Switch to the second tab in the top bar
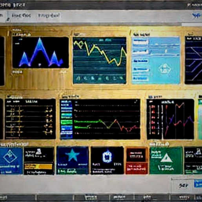This screenshot has height=202, width=202. point(49,16)
